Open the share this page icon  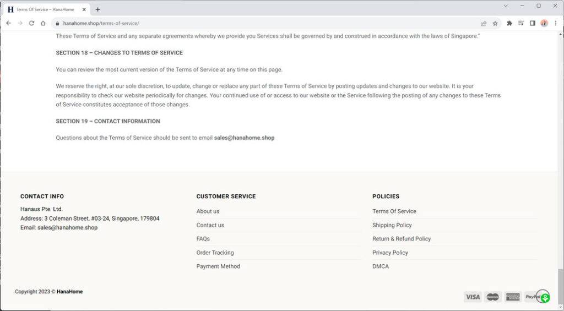(484, 23)
